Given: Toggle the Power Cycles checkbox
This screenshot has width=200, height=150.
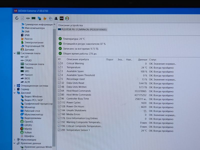Looking at the screenshot, I should tap(59, 102).
